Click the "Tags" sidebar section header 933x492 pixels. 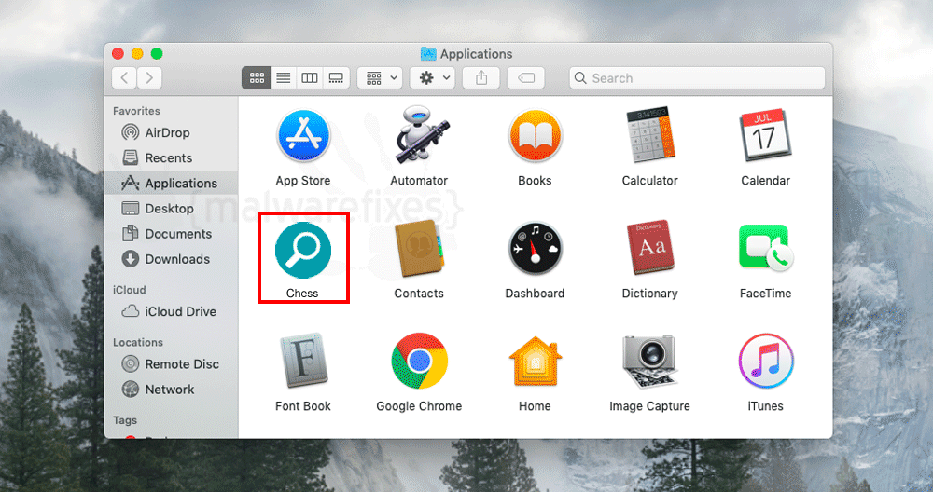[125, 420]
